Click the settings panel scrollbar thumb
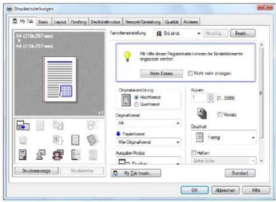 coord(261,93)
